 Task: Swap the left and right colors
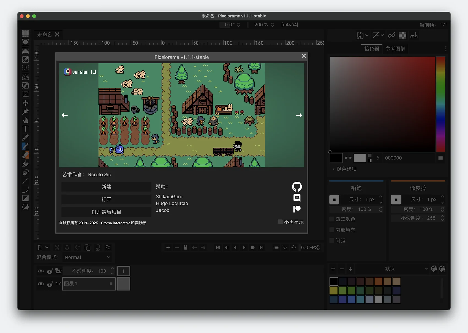tap(348, 158)
